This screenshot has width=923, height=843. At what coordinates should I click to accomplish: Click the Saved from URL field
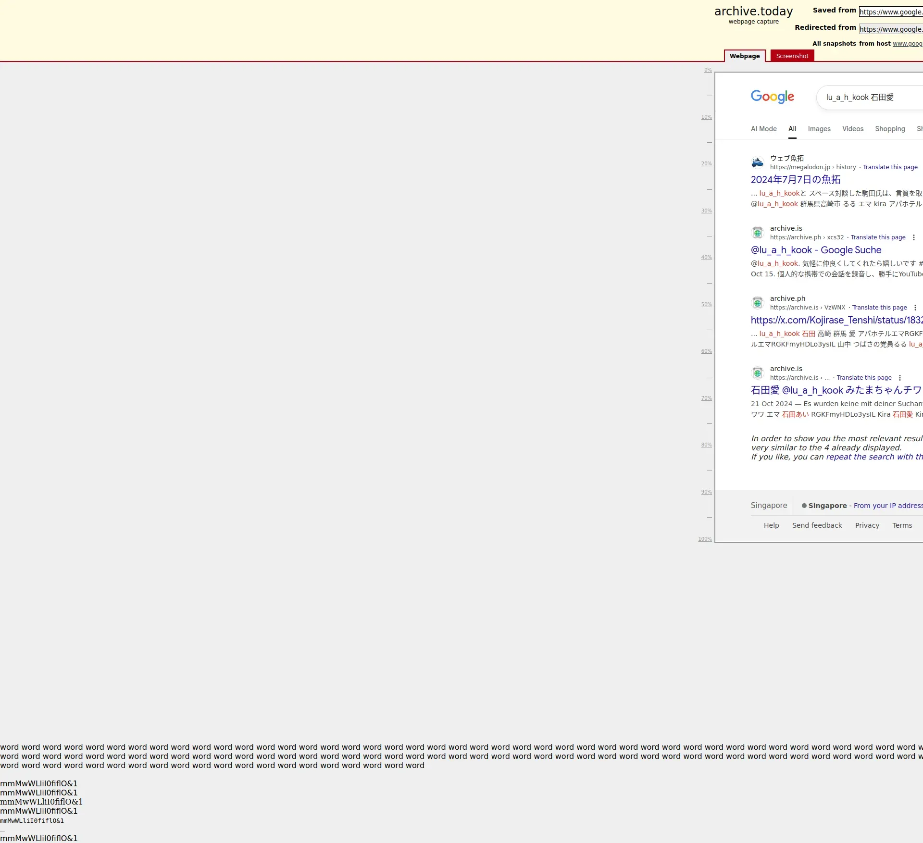890,12
